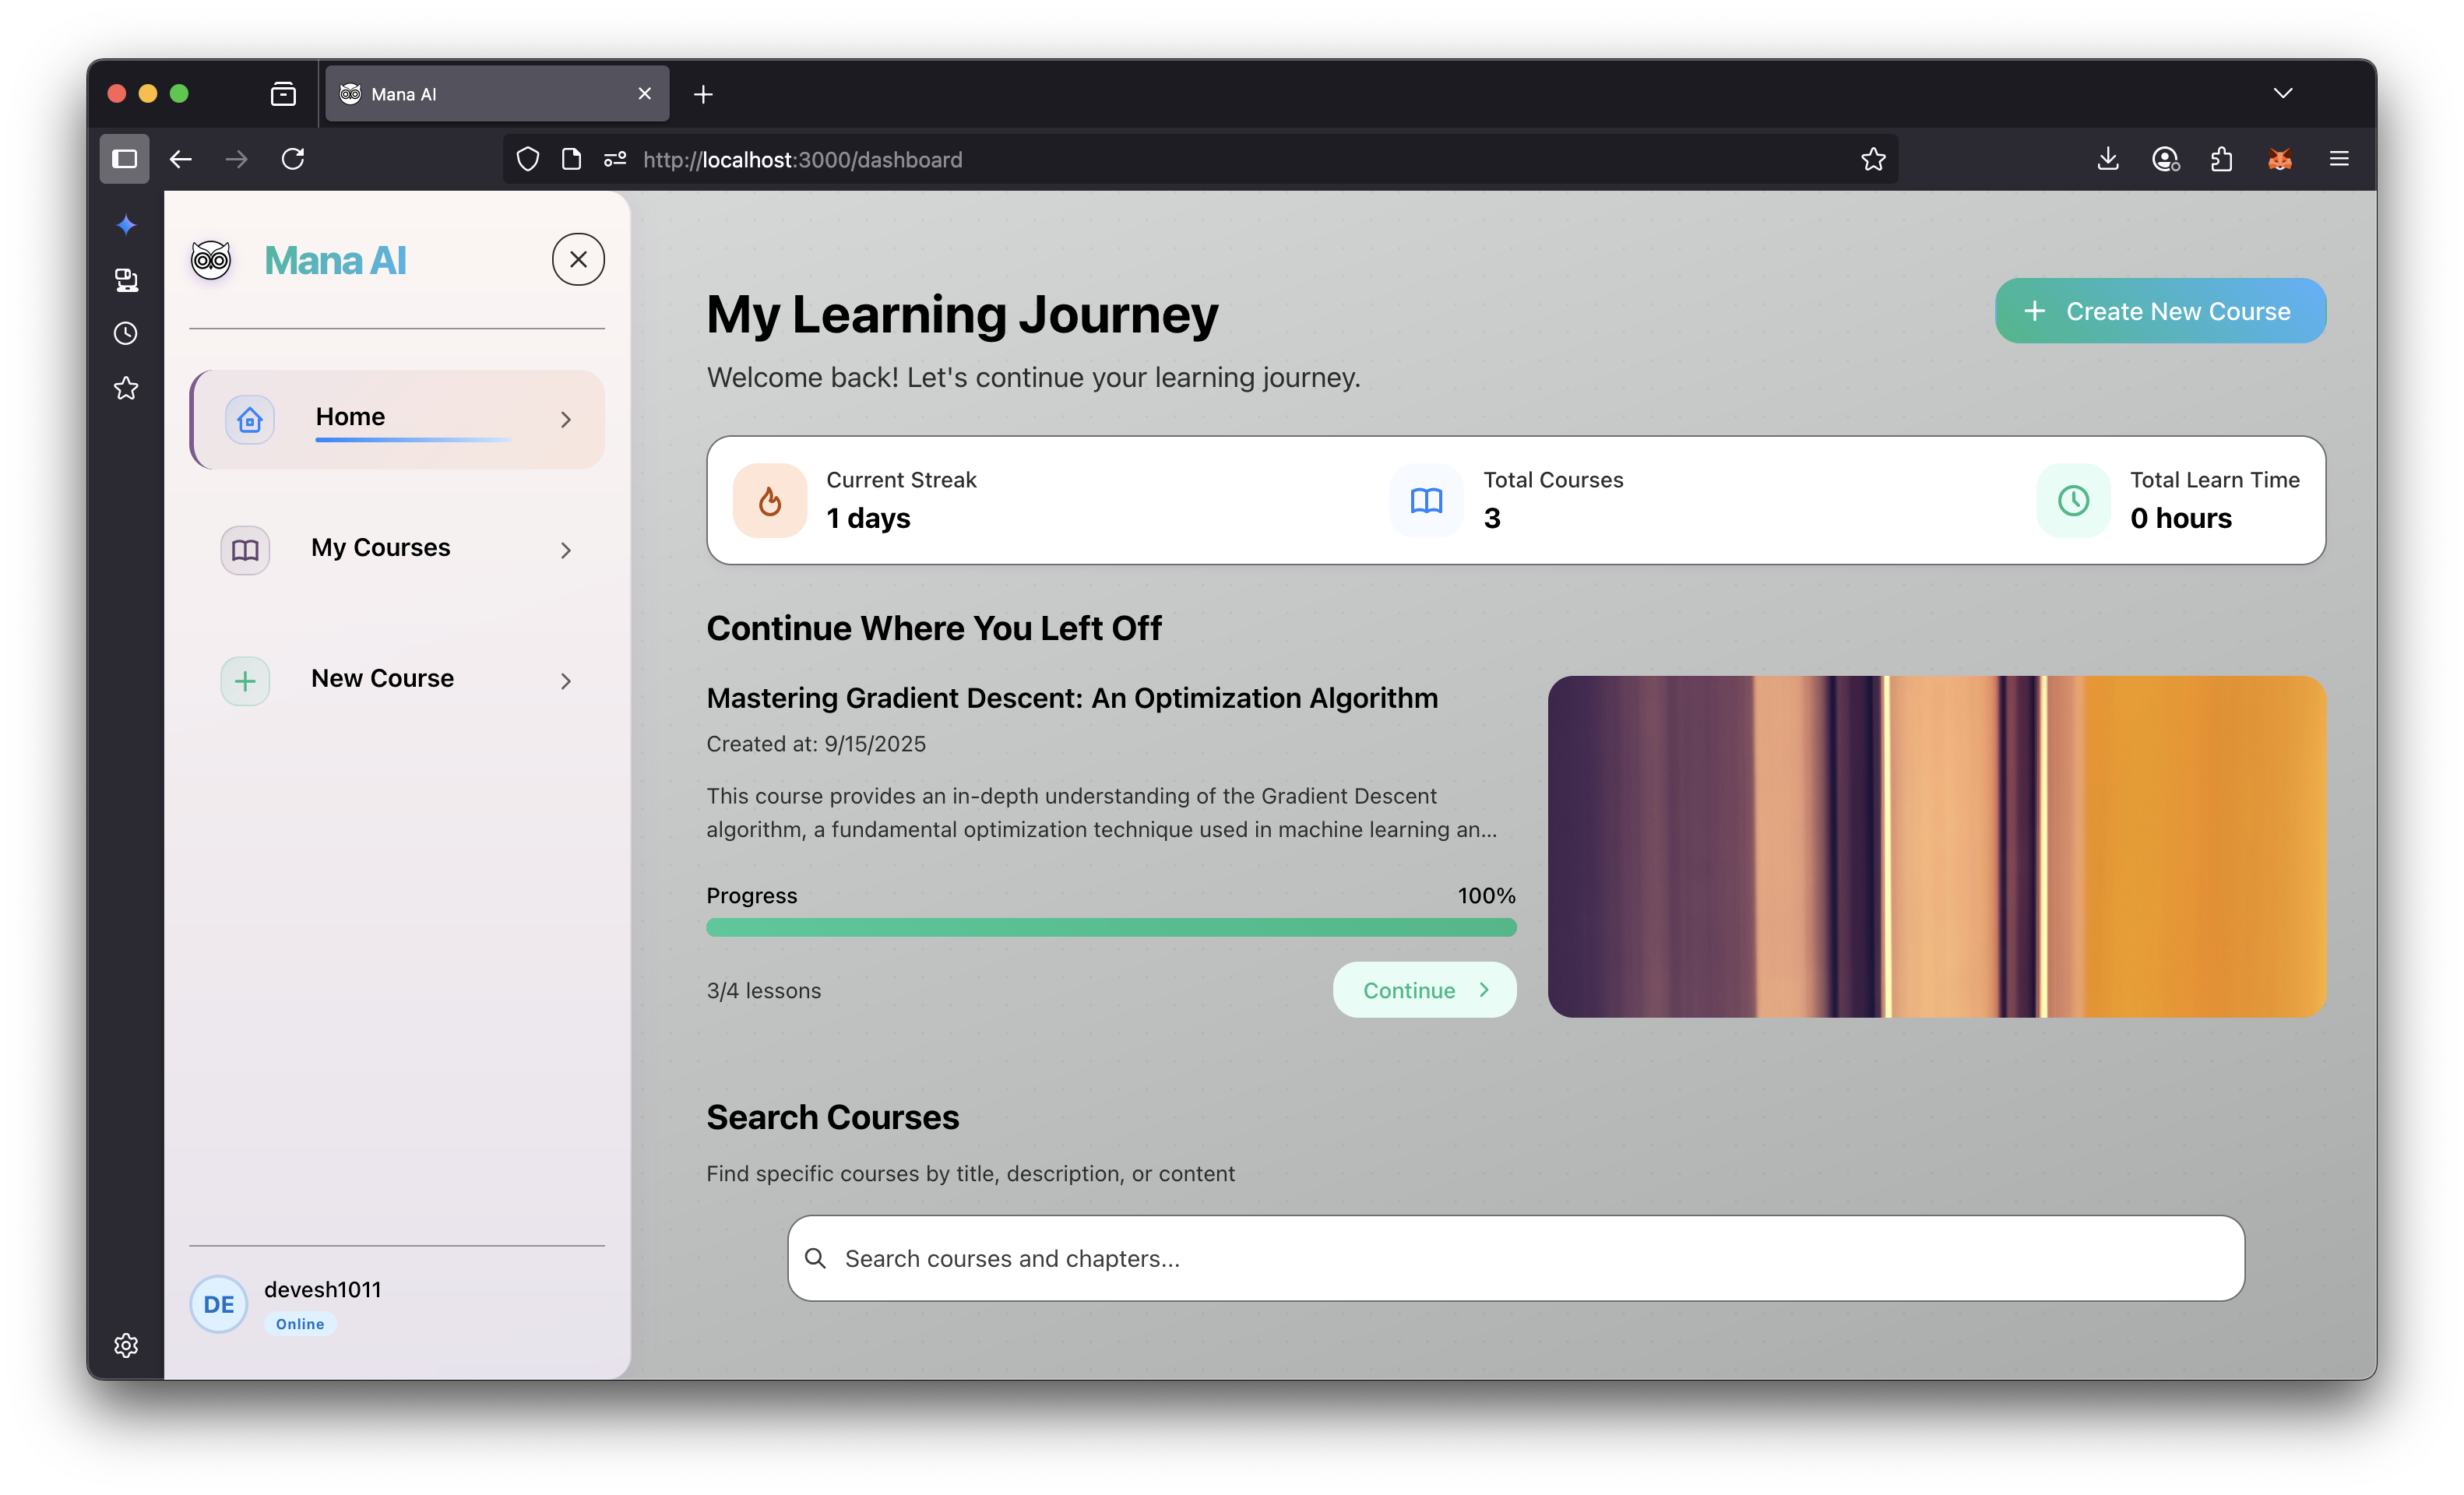Close the Mana AI navigation sidebar
Screen dimensions: 2464x1495
[x=578, y=260]
